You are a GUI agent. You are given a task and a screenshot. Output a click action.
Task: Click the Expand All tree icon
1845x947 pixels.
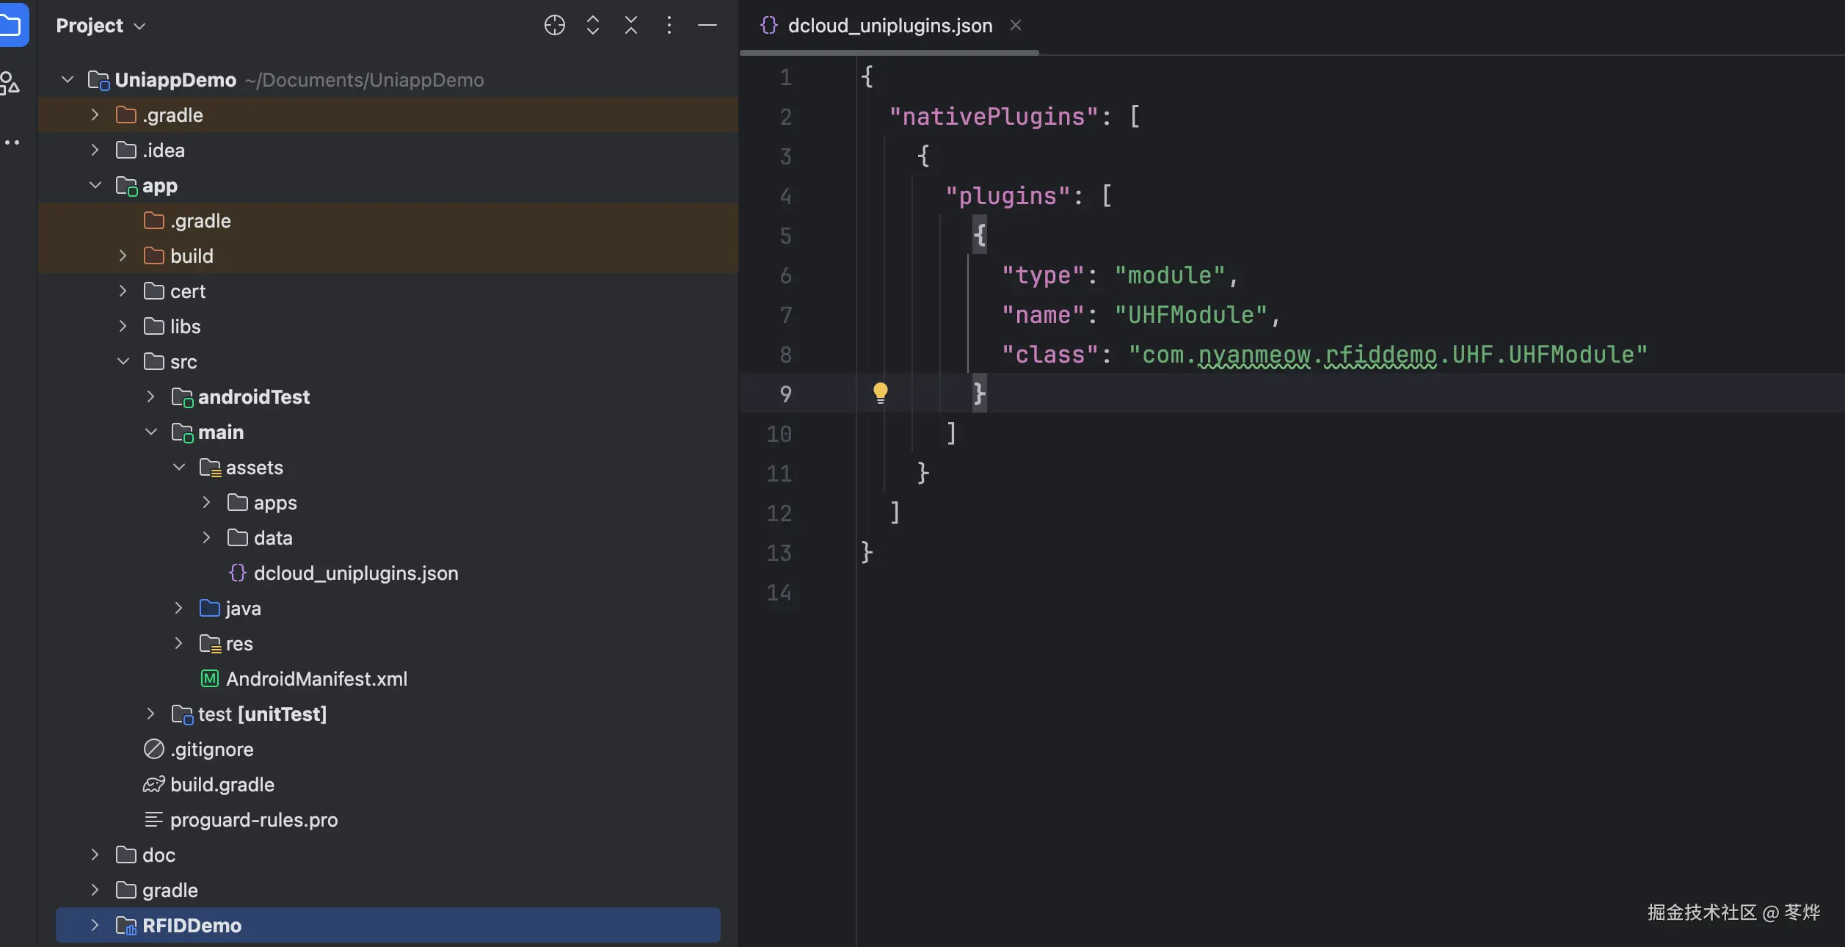pyautogui.click(x=593, y=26)
